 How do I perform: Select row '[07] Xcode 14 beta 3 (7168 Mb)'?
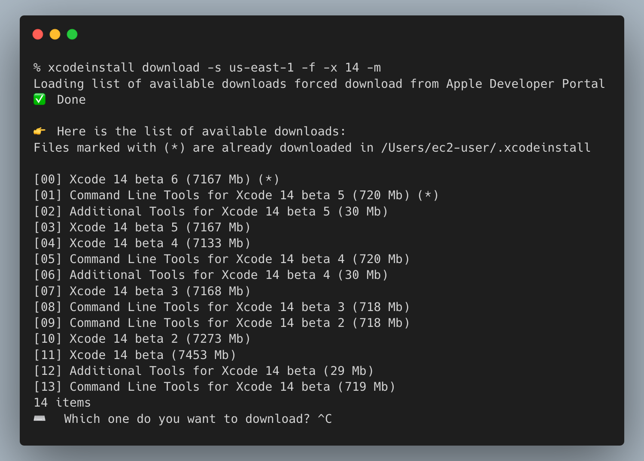click(142, 291)
